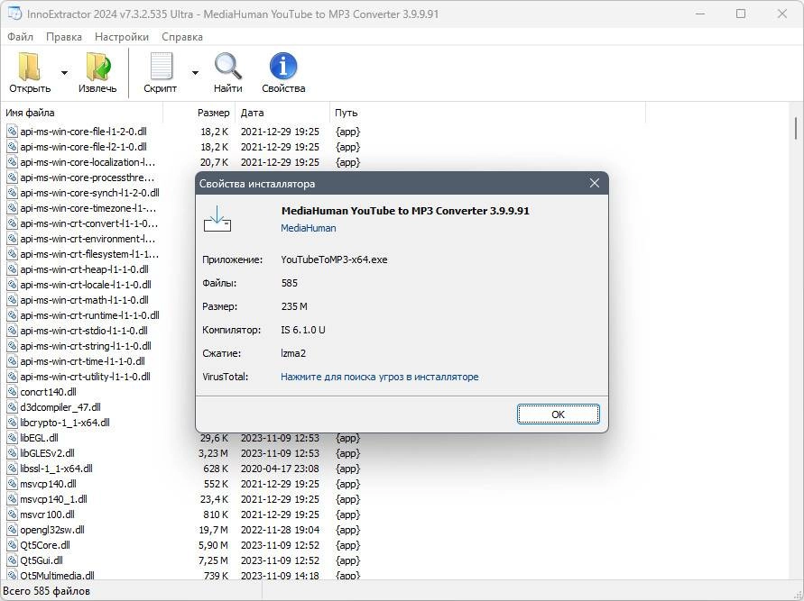Click the YouTubeToMP3-x64.exe application value
804x601 pixels.
pyautogui.click(x=334, y=260)
